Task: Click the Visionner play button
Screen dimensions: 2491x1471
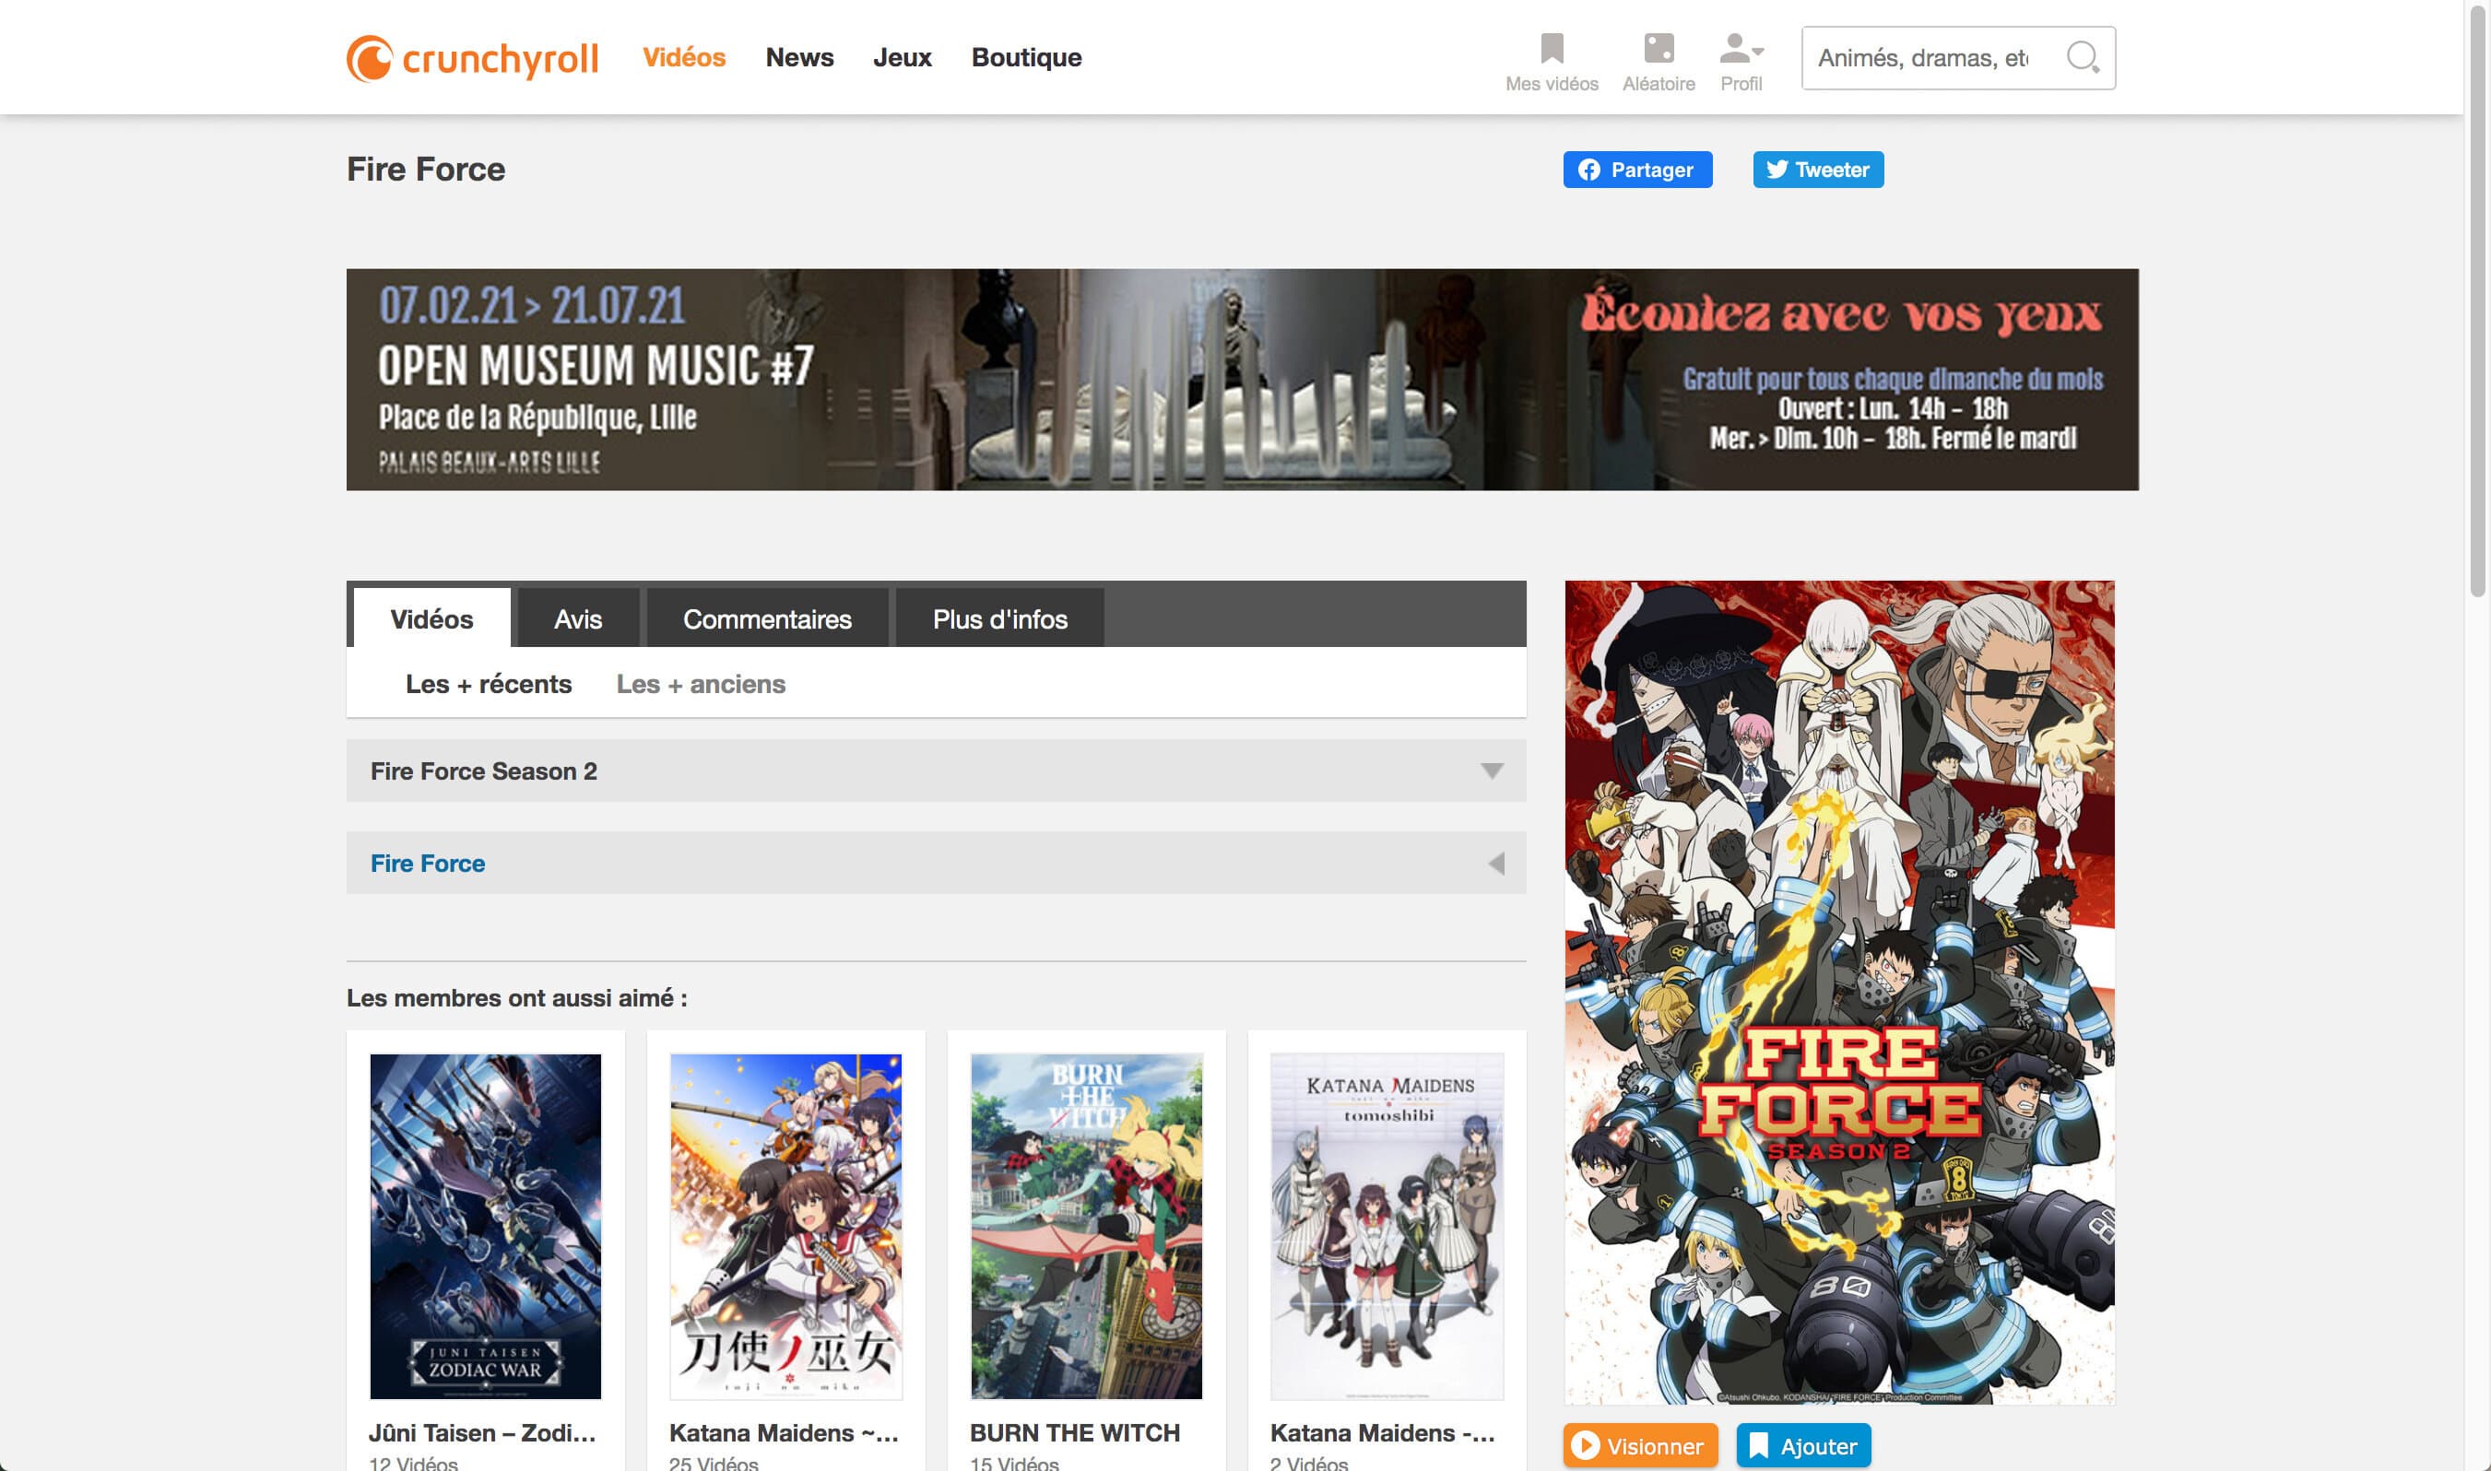Action: pyautogui.click(x=1639, y=1445)
